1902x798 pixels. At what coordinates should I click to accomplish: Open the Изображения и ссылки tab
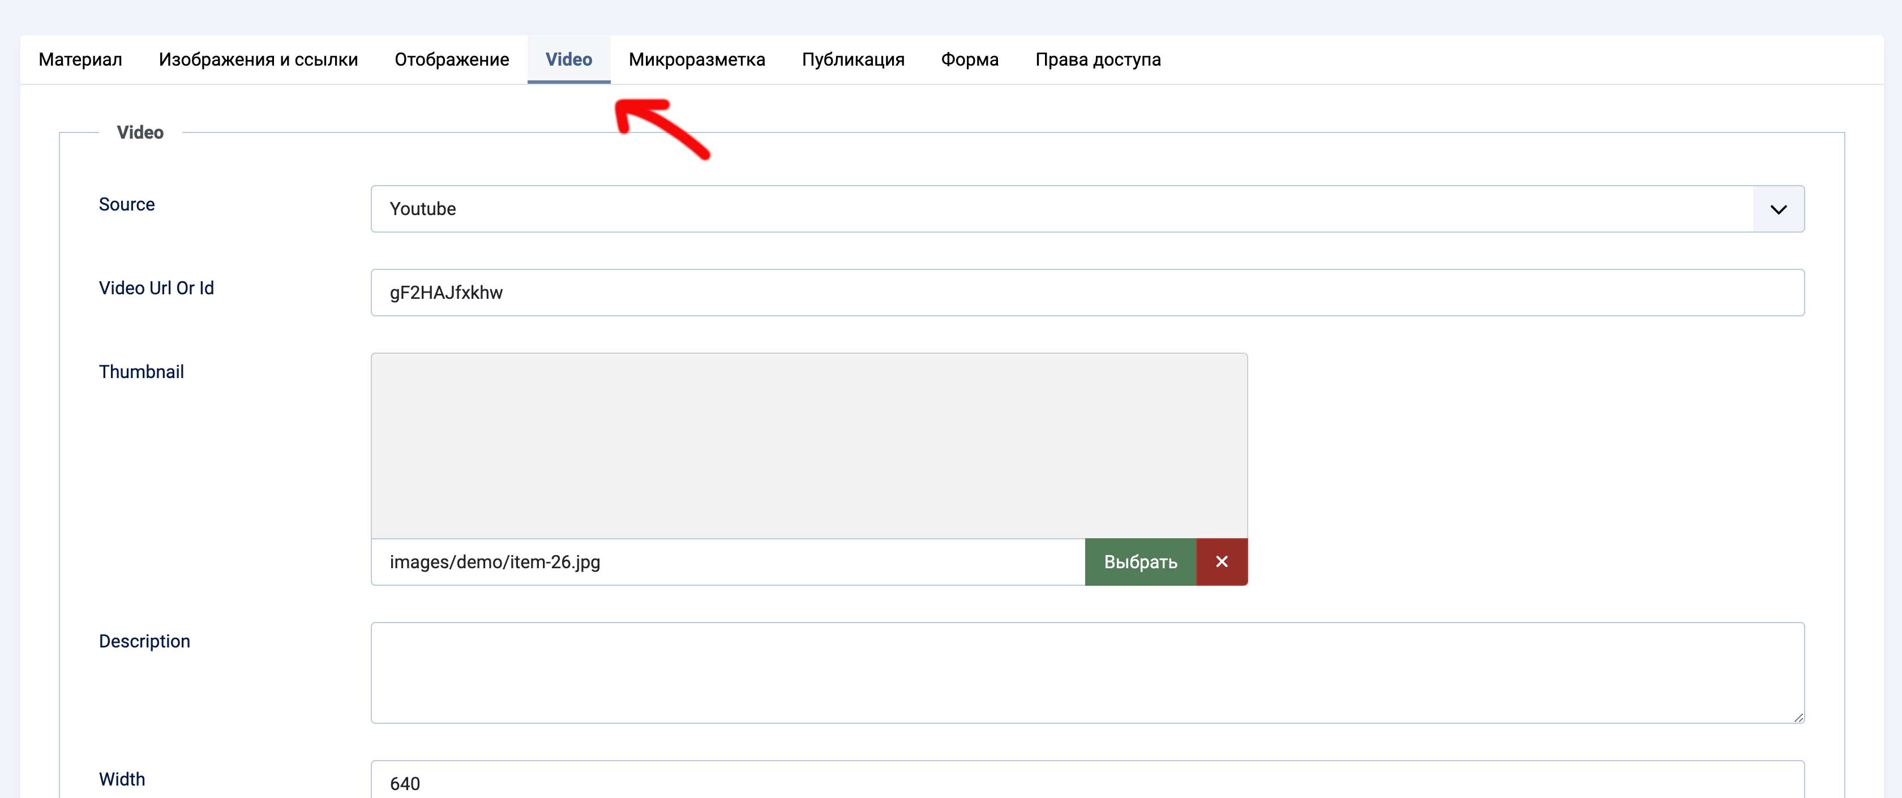(258, 60)
